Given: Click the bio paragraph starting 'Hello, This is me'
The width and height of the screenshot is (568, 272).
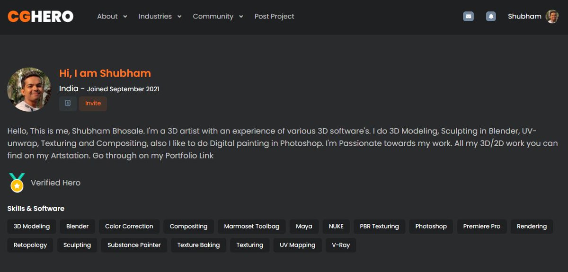Looking at the screenshot, I should coord(283,143).
